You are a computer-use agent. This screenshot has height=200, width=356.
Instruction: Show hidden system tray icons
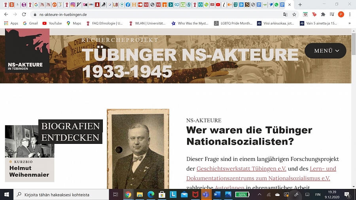pos(259,194)
